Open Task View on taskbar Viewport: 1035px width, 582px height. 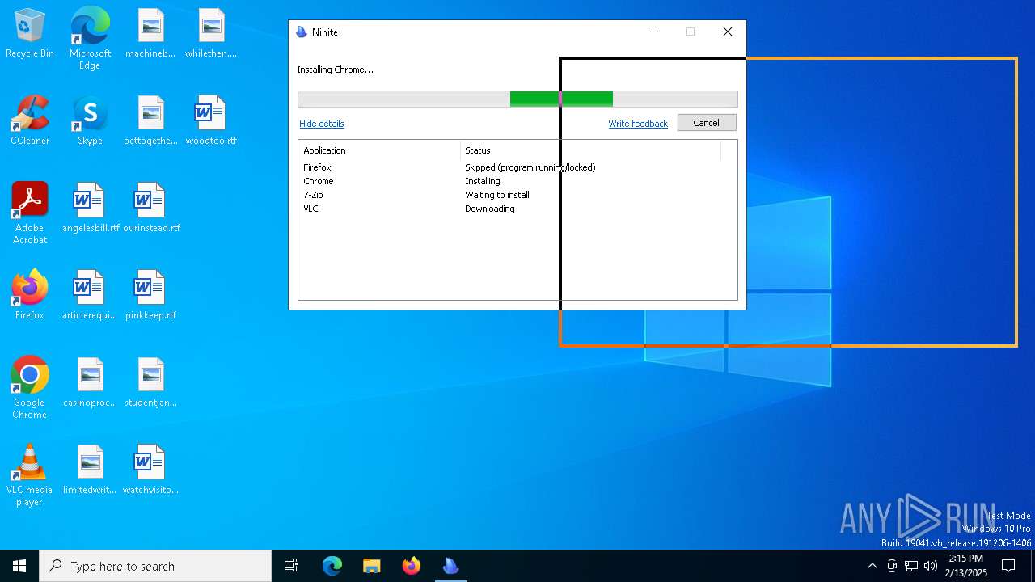tap(291, 566)
